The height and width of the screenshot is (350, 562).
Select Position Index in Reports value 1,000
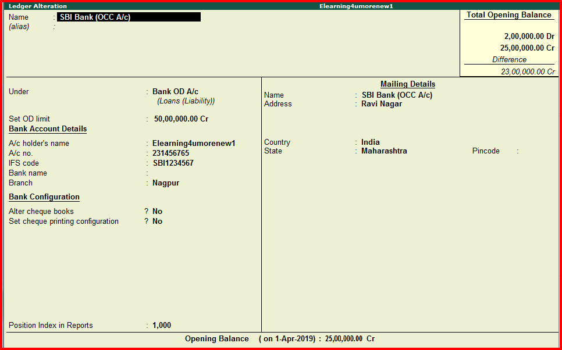coord(161,325)
